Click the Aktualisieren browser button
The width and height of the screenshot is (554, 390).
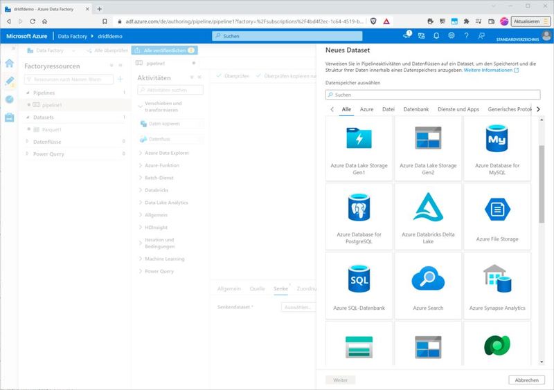[530, 21]
